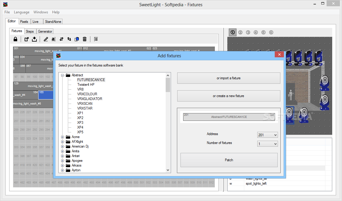The image size is (342, 201).
Task: Expand the AFXlight folder
Action: (62, 142)
